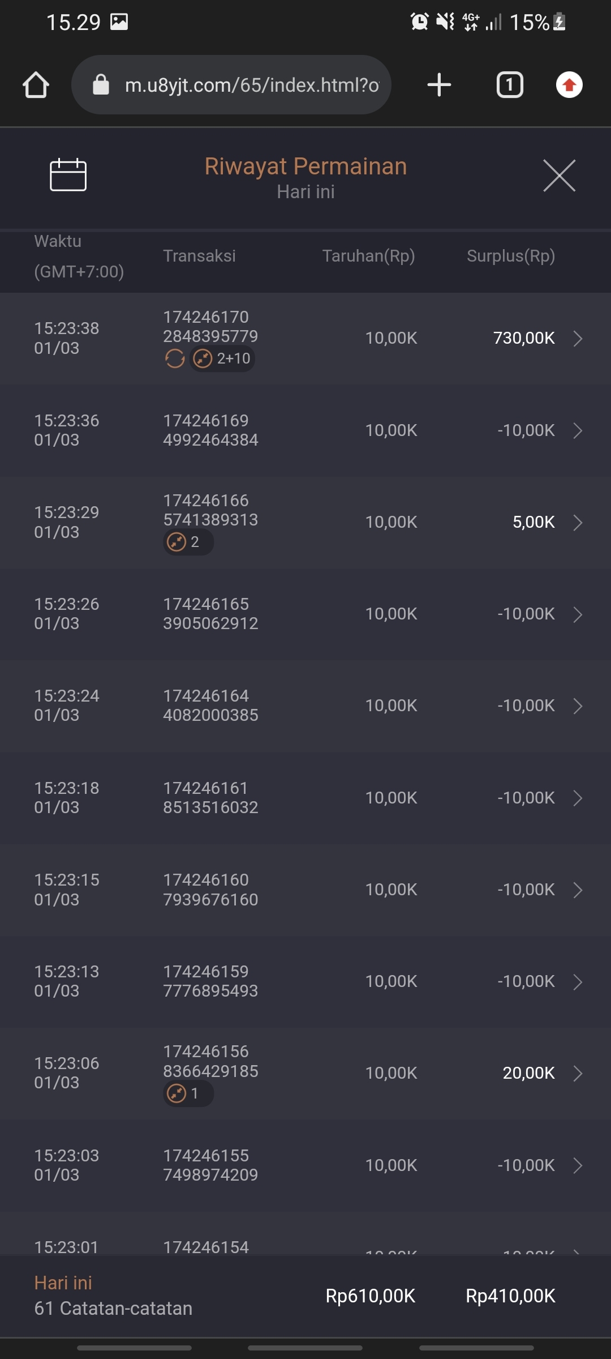
Task: Expand details of the 730,00K surplus record
Action: (x=578, y=339)
